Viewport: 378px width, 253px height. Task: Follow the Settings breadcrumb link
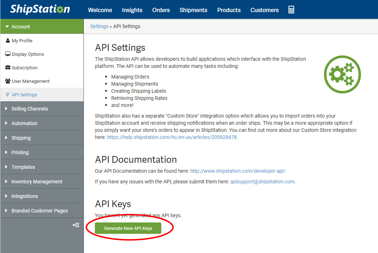click(99, 26)
